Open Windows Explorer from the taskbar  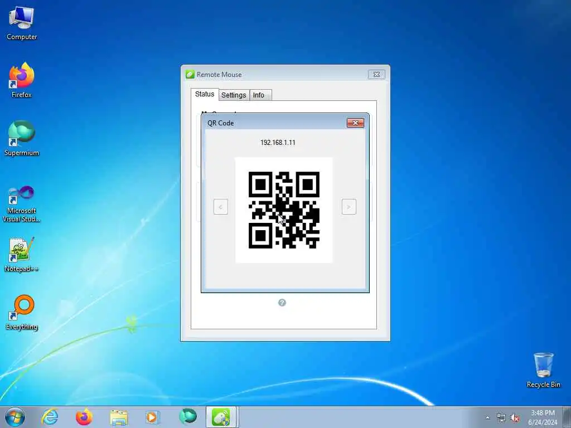click(119, 417)
